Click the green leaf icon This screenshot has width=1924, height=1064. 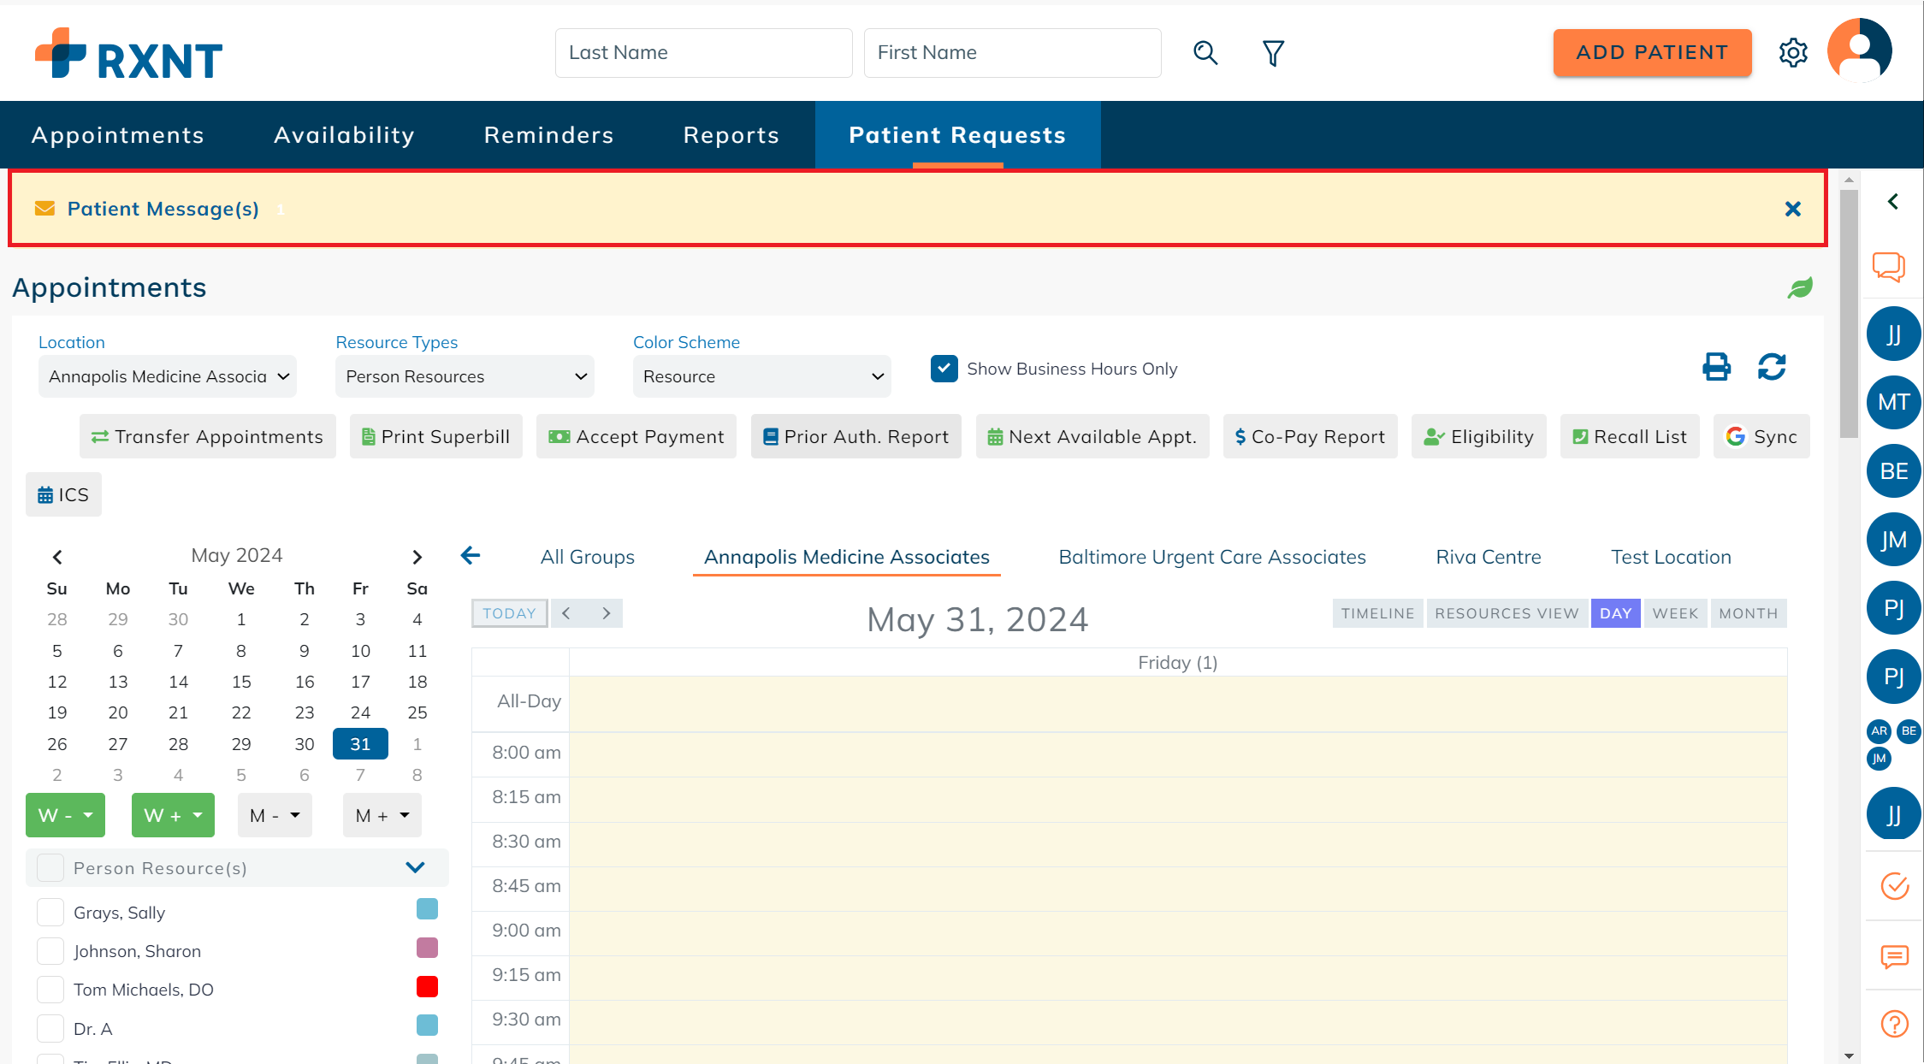pos(1800,288)
